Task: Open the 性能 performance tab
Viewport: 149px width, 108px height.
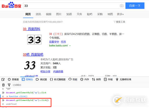Action: (73, 79)
